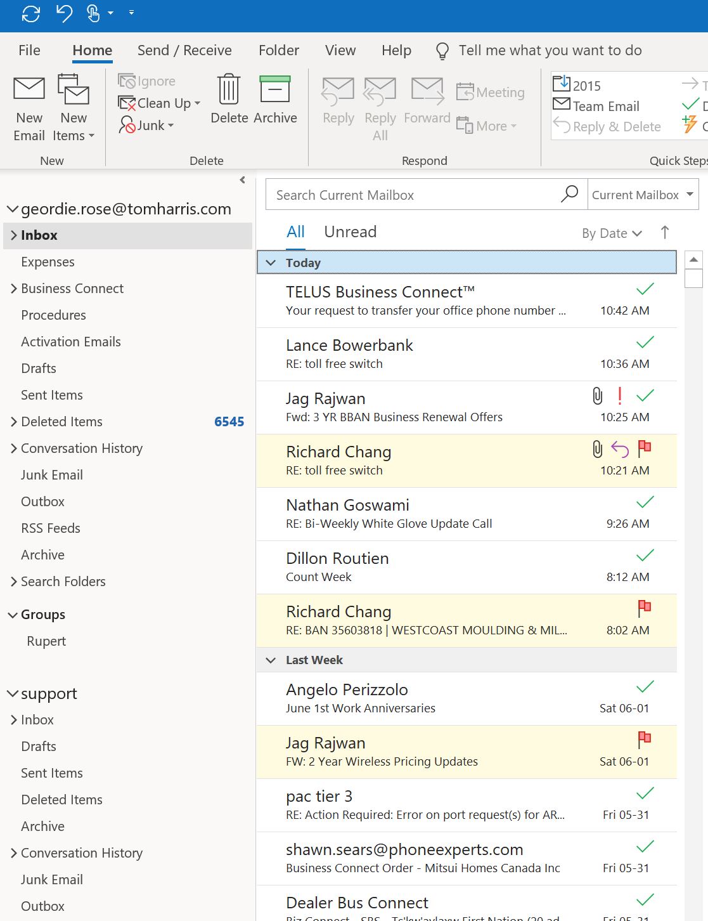Click red flag on Jag Rajwan Sat 06-01 email

[x=645, y=740]
